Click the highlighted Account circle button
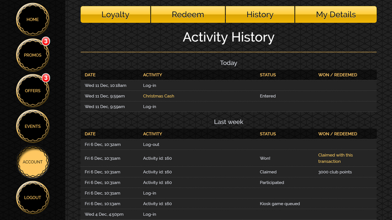Viewport: 392px width, 220px height. pyautogui.click(x=33, y=162)
